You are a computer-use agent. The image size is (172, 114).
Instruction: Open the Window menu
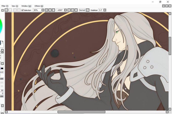pos(26,6)
